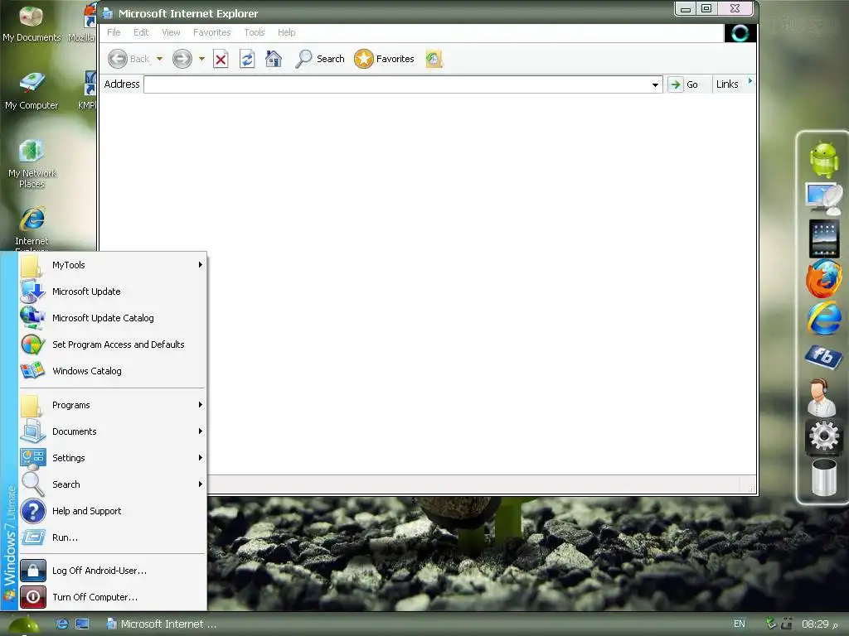Go to the home page via house icon
Screen dimensions: 849x636
[x=274, y=59]
